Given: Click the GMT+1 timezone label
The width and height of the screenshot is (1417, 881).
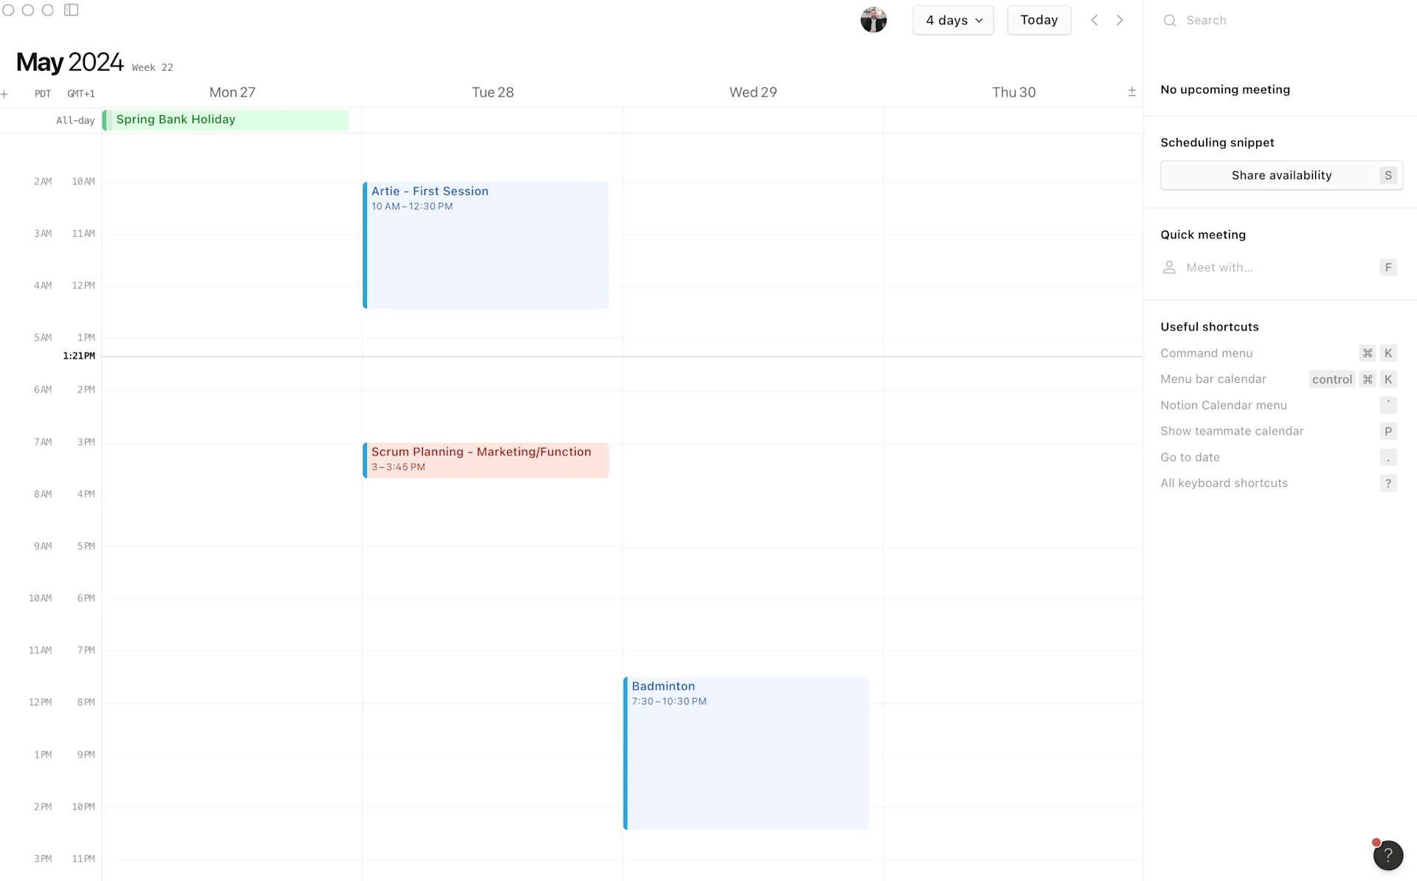Looking at the screenshot, I should pyautogui.click(x=80, y=94).
